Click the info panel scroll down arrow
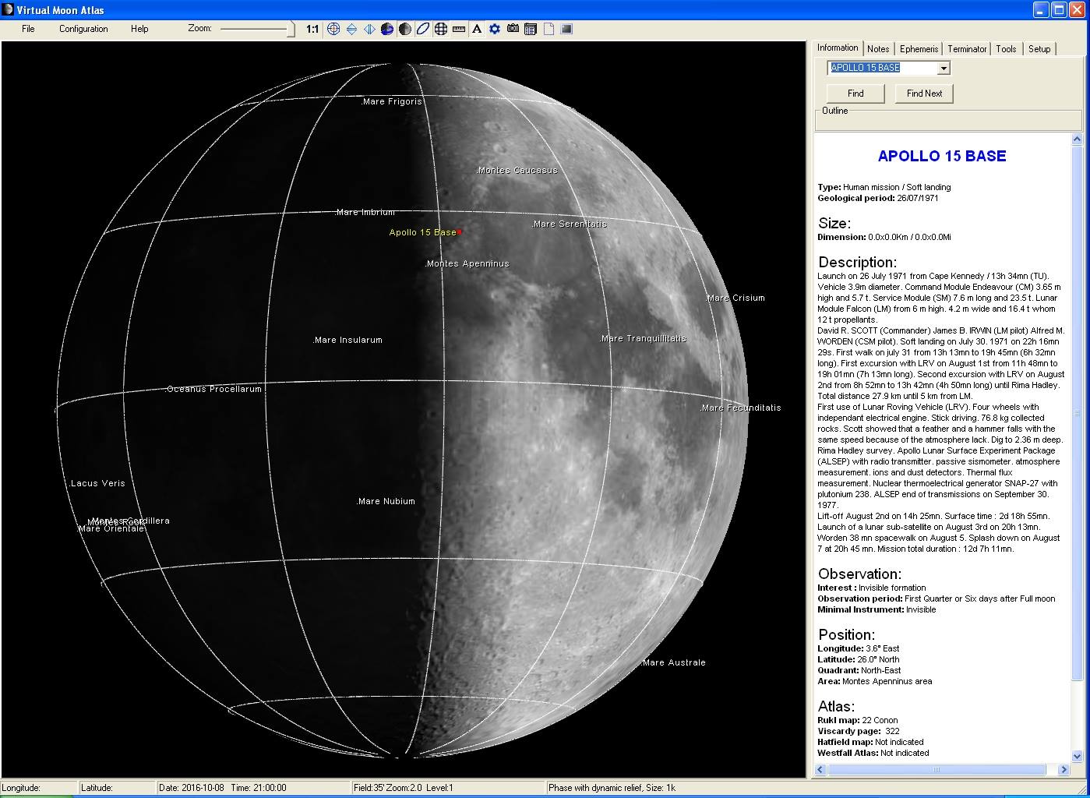1090x798 pixels. tap(1078, 756)
